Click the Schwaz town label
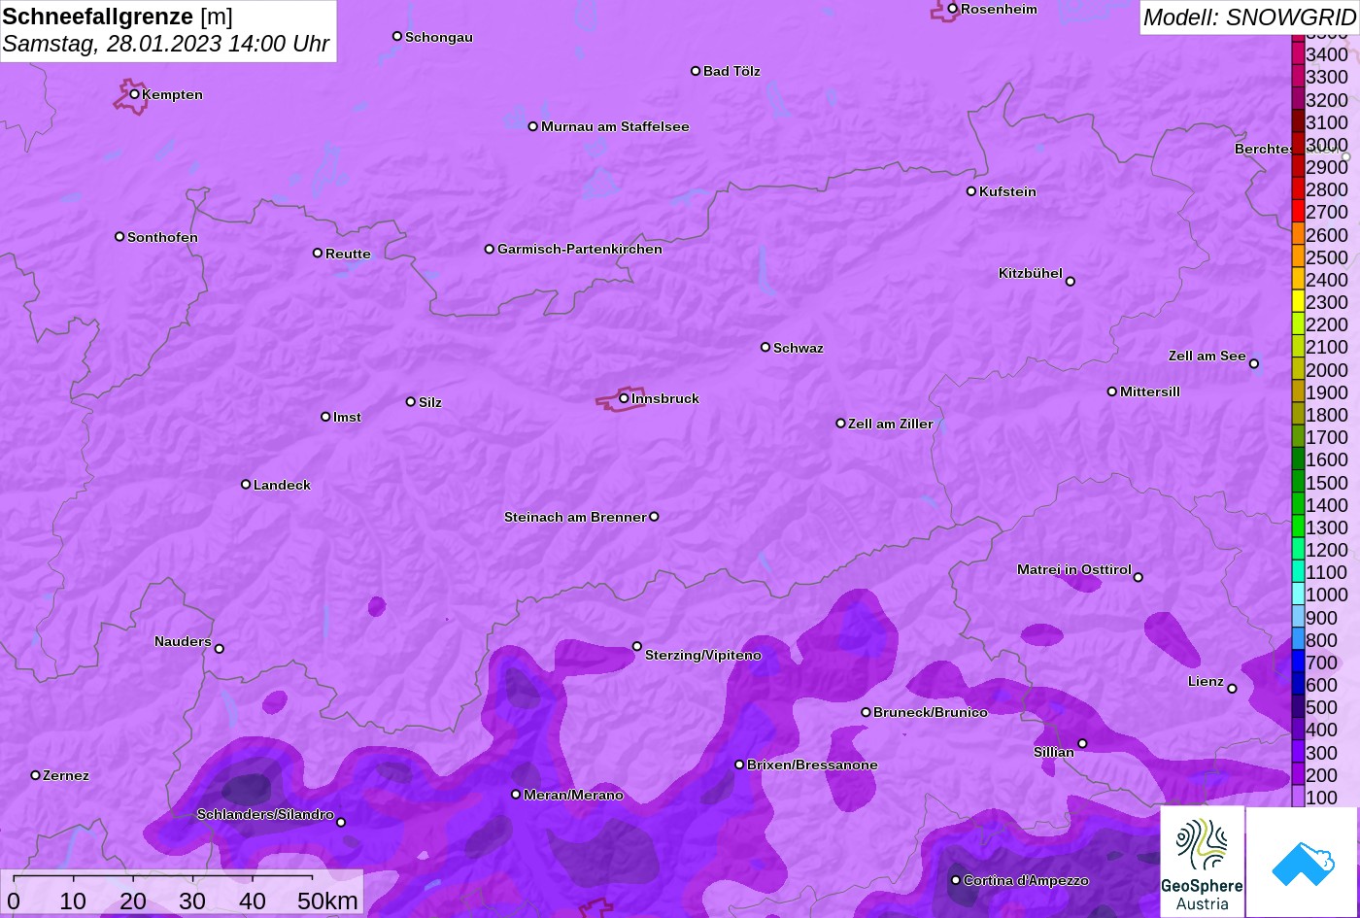This screenshot has width=1360, height=918. [x=799, y=348]
